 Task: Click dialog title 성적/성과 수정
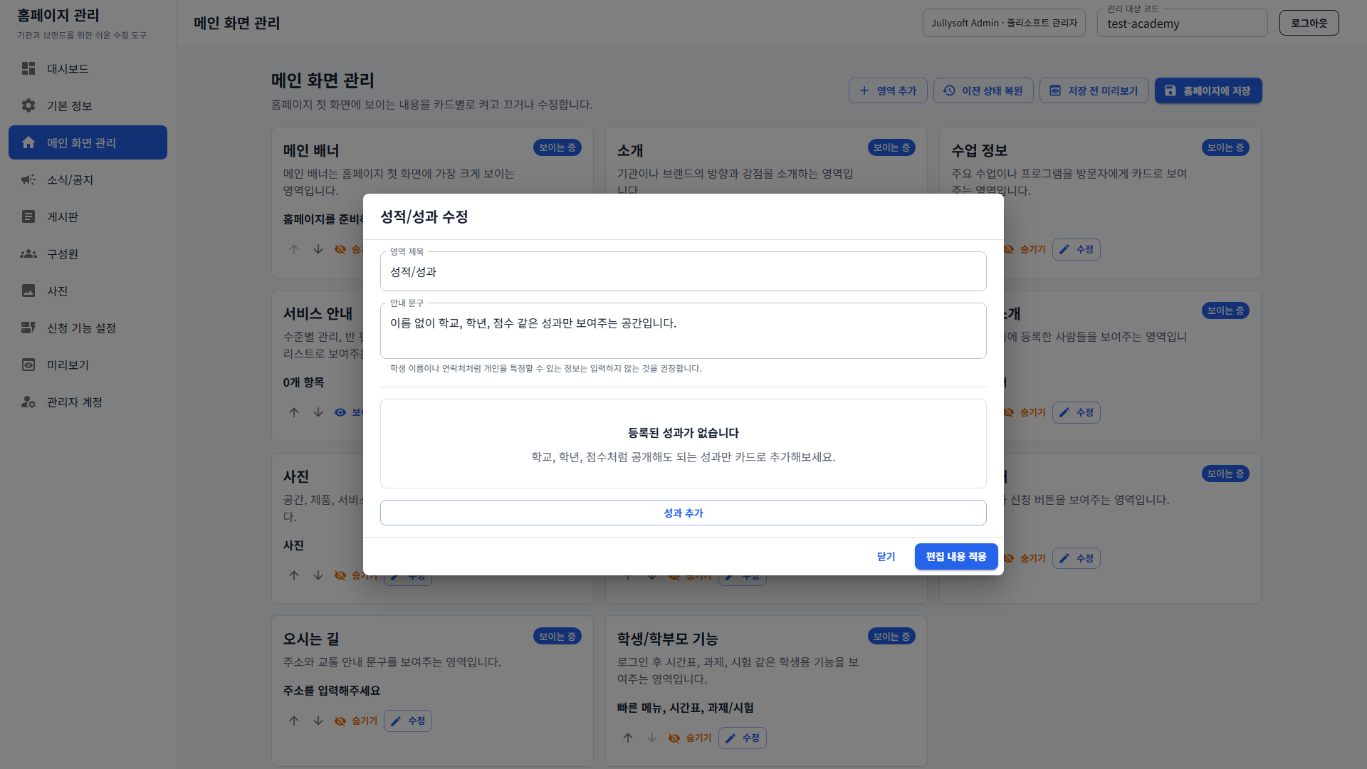(x=424, y=216)
